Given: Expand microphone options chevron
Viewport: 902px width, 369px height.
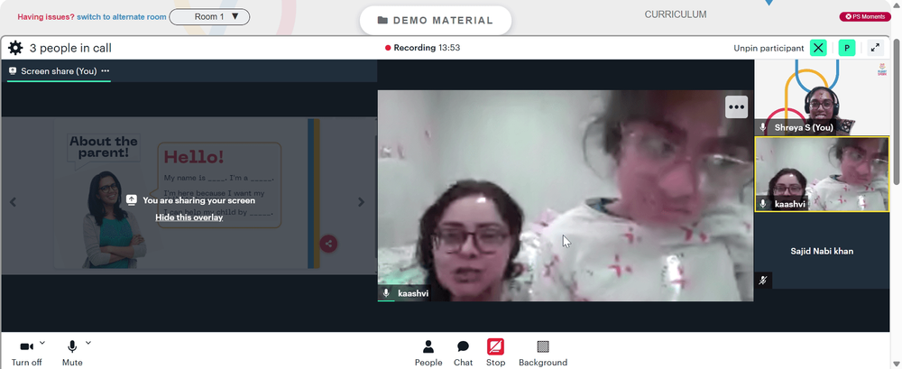Looking at the screenshot, I should (88, 343).
